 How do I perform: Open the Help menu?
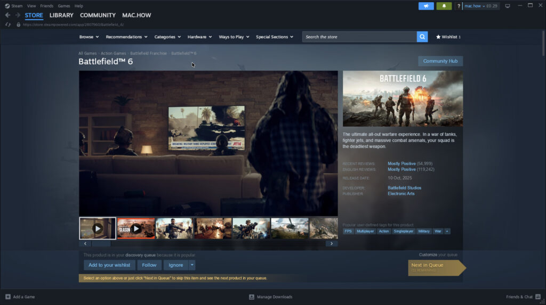79,6
